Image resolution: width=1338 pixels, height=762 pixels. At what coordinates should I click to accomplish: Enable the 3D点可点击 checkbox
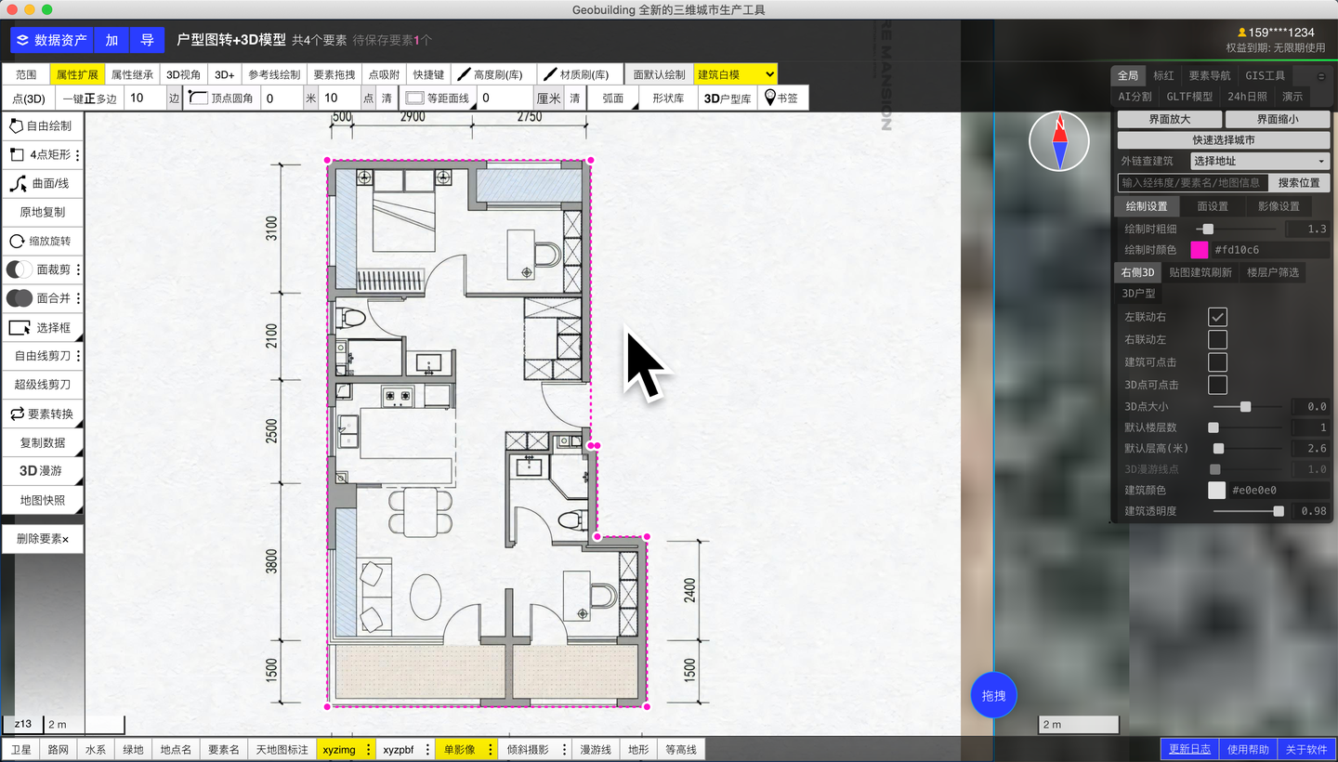tap(1217, 385)
